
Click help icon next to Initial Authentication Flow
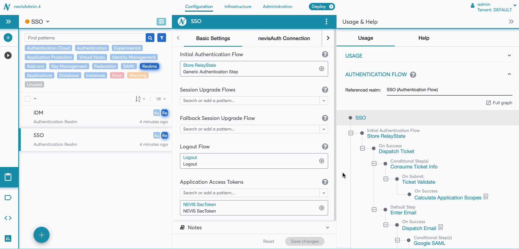(325, 54)
